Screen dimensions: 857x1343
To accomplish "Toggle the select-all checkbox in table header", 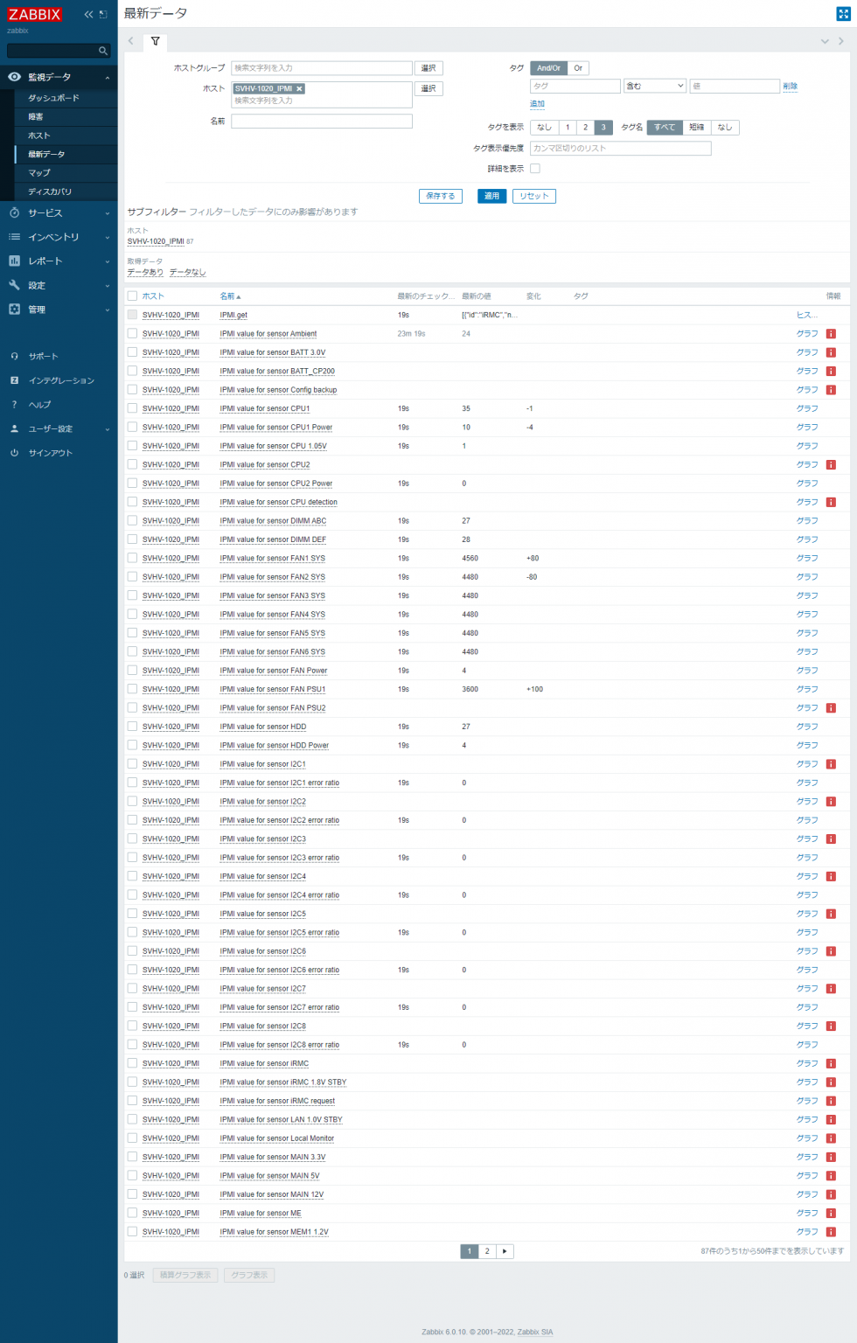I will pyautogui.click(x=132, y=296).
